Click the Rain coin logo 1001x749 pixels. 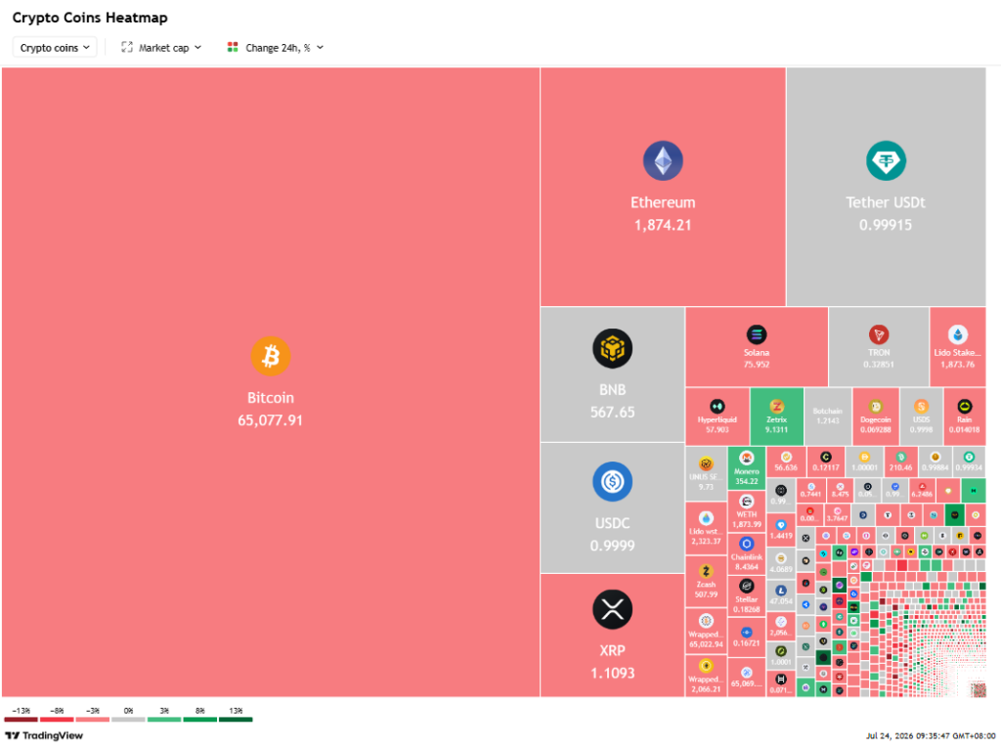pyautogui.click(x=964, y=406)
